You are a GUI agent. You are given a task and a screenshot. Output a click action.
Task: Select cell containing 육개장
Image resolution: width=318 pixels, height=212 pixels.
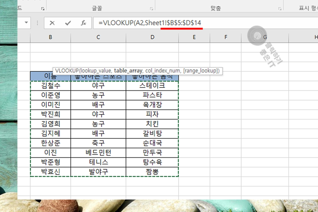(x=152, y=105)
